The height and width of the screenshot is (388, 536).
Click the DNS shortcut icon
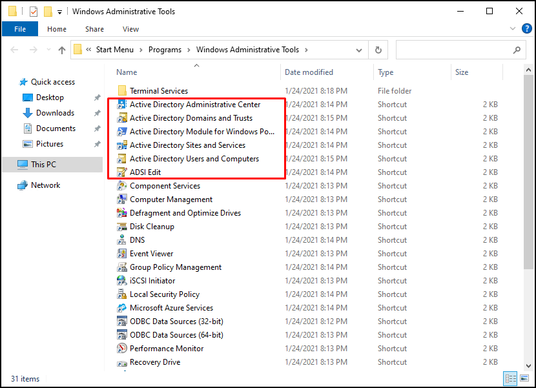tap(121, 240)
